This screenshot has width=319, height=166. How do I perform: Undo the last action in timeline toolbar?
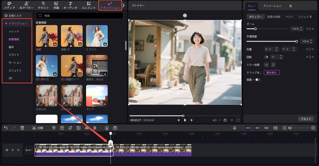tap(6, 128)
